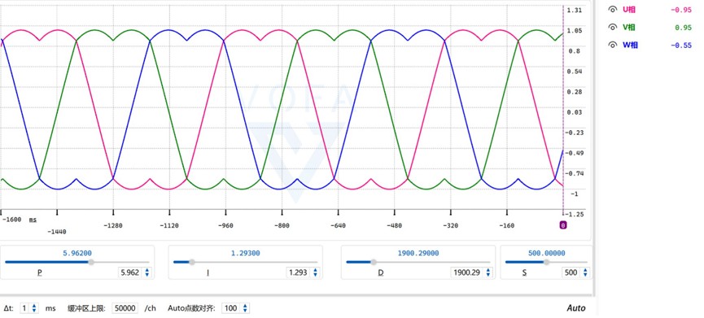
Task: Click the 1.29300 value above the I slider
Action: [246, 254]
